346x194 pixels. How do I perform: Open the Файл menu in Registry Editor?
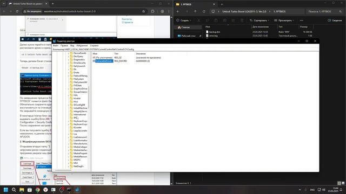[x=56, y=45]
